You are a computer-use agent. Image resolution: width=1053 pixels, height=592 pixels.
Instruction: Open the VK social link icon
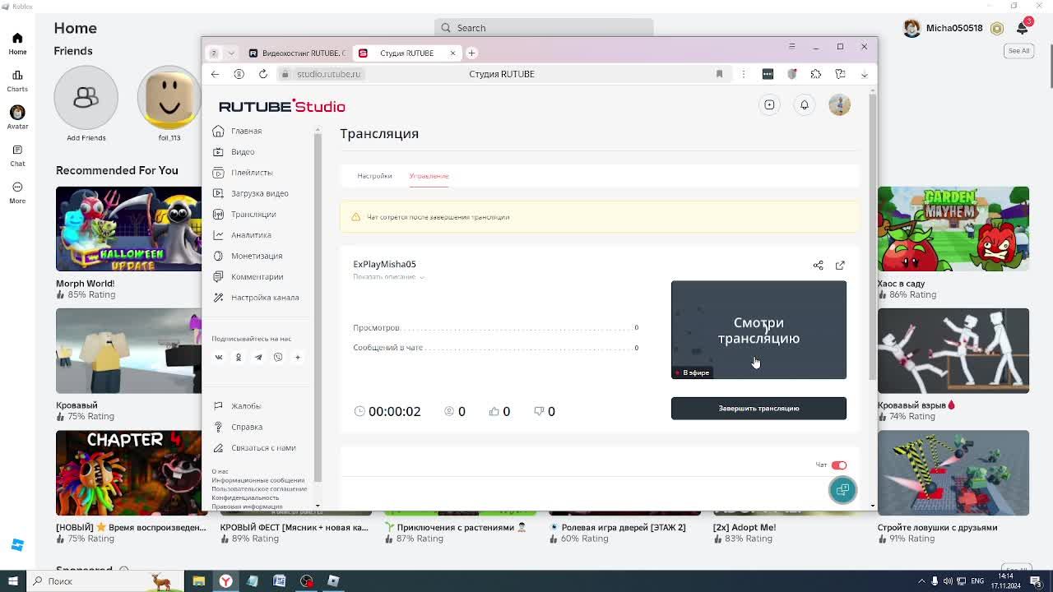219,357
